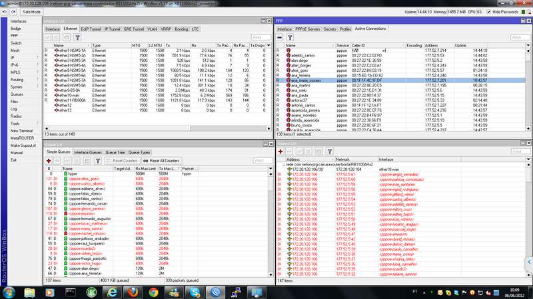Open the columns dropdown in Interface List header
Image resolution: width=533 pixels, height=299 pixels.
click(269, 45)
